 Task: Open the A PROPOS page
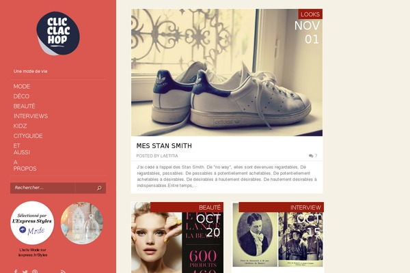25,165
